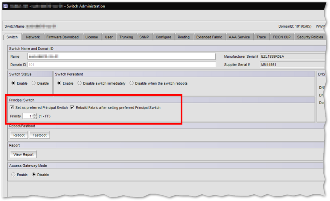Viewport: 330px width, 201px height.
Task: Toggle Rebuild Fabric after setting checkbox
Action: 73,108
